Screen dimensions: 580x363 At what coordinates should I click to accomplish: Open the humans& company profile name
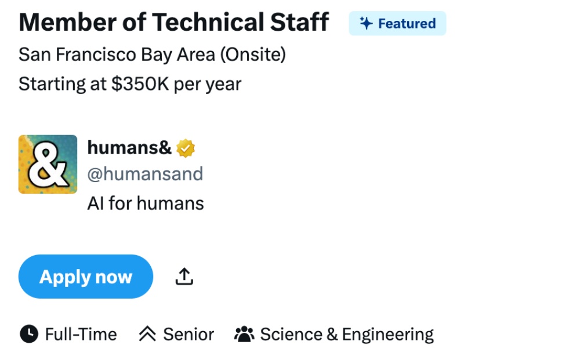[129, 148]
